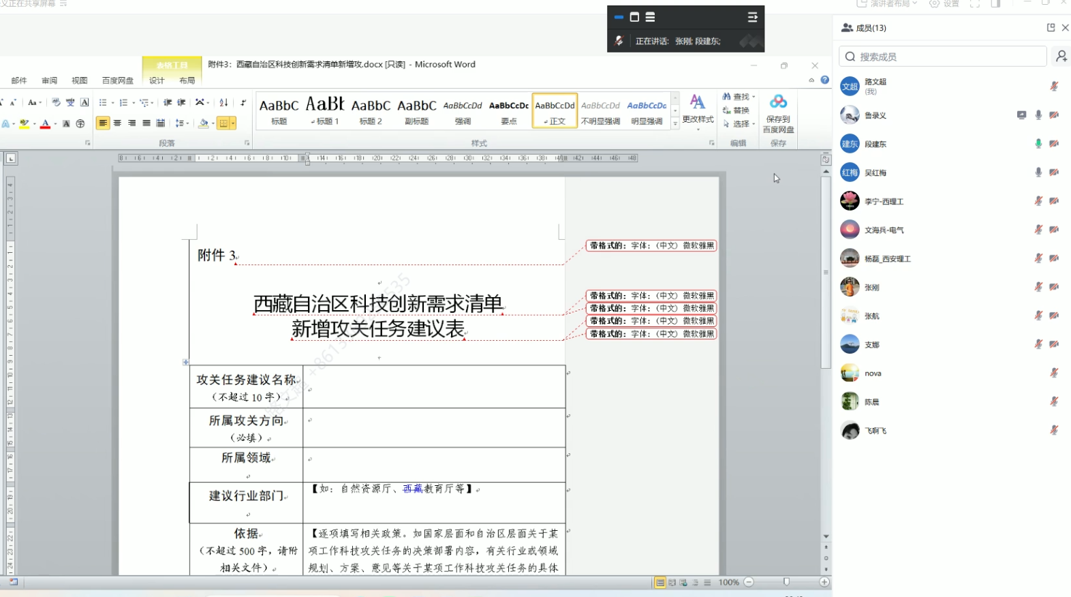Click the invite member icon beside search
Viewport: 1071px width, 597px height.
pyautogui.click(x=1061, y=57)
